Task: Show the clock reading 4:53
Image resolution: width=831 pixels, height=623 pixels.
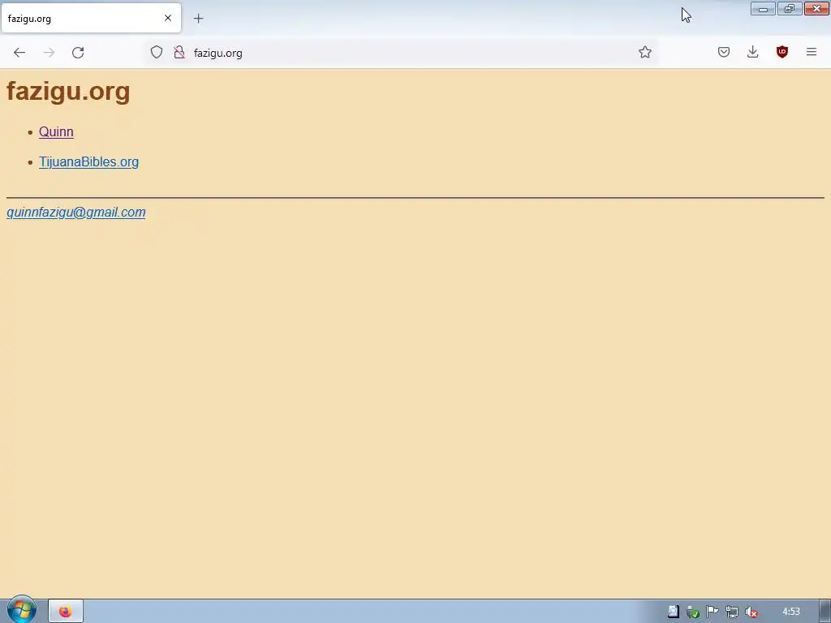Action: (x=791, y=612)
